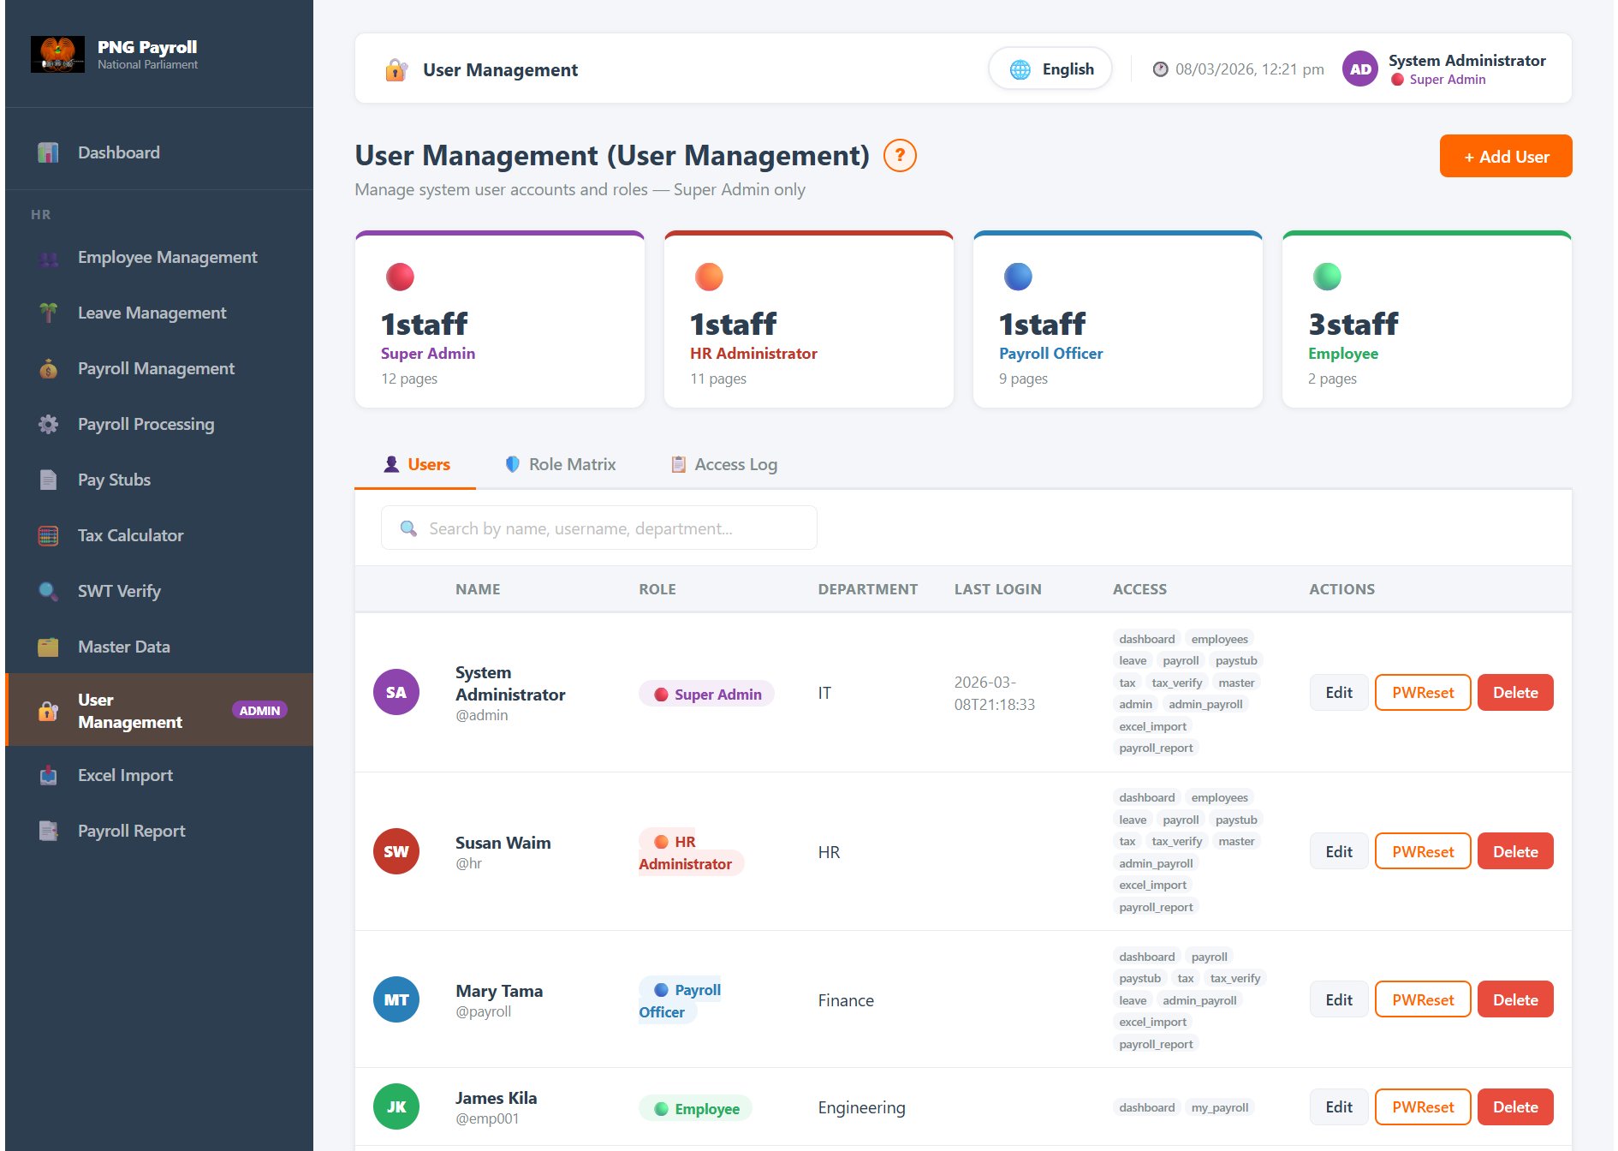Open Dashboard via its chart icon

[48, 152]
